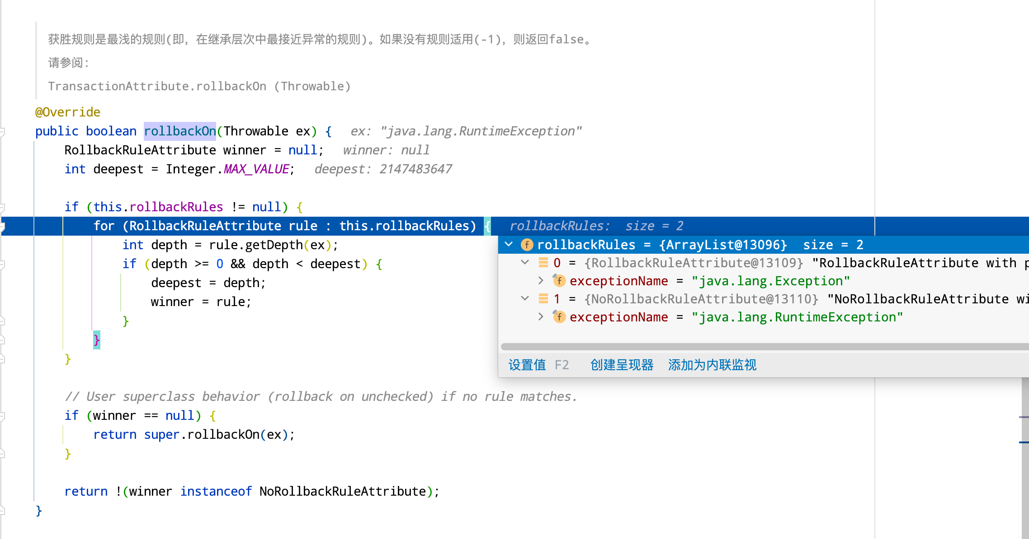
Task: Click the "winner = rule;" statement
Action: pos(201,302)
